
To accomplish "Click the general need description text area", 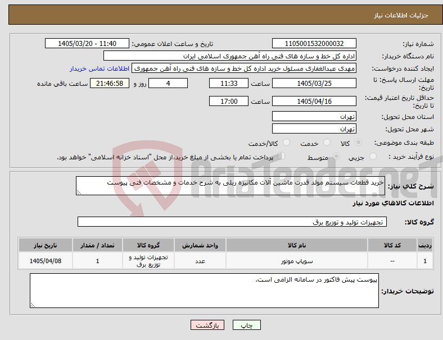I will tap(230, 186).
